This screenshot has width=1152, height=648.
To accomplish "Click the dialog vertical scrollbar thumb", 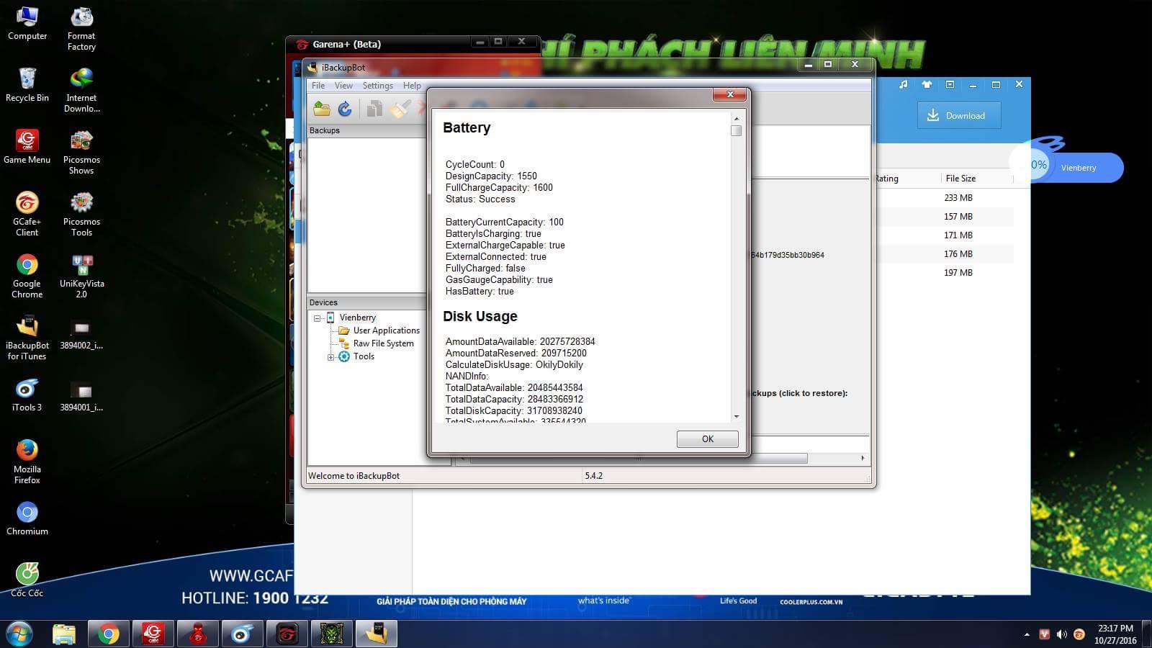I will pyautogui.click(x=736, y=130).
